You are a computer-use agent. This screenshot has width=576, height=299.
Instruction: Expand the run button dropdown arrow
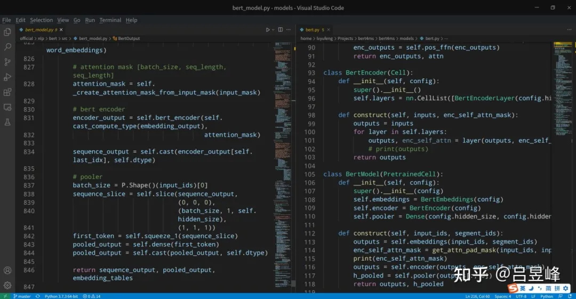(x=274, y=30)
